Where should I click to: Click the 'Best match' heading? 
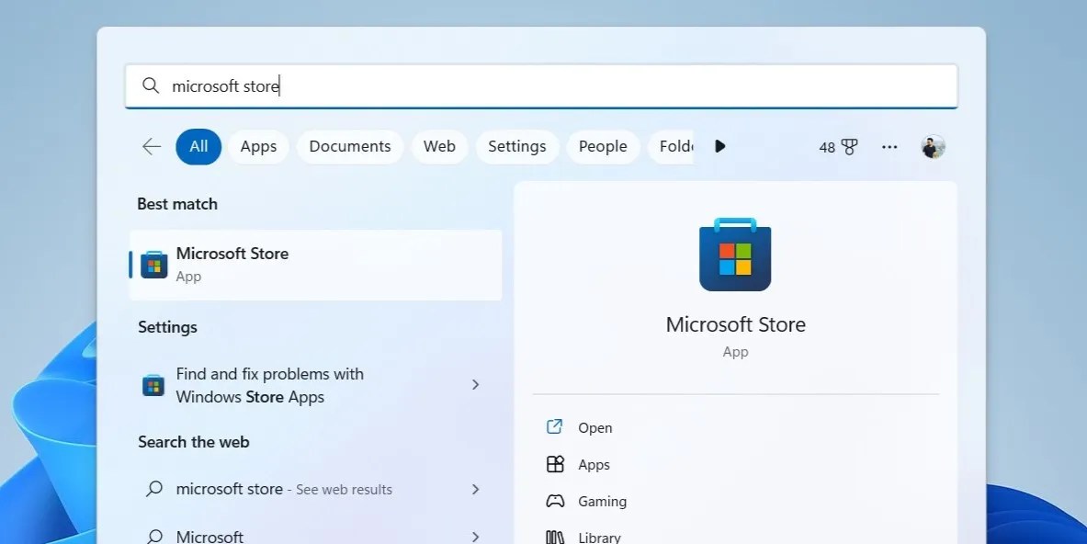click(x=177, y=204)
